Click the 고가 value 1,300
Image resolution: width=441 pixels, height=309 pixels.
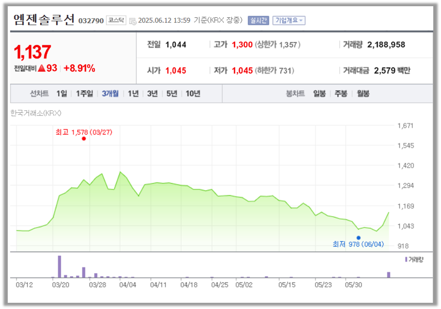pos(242,45)
